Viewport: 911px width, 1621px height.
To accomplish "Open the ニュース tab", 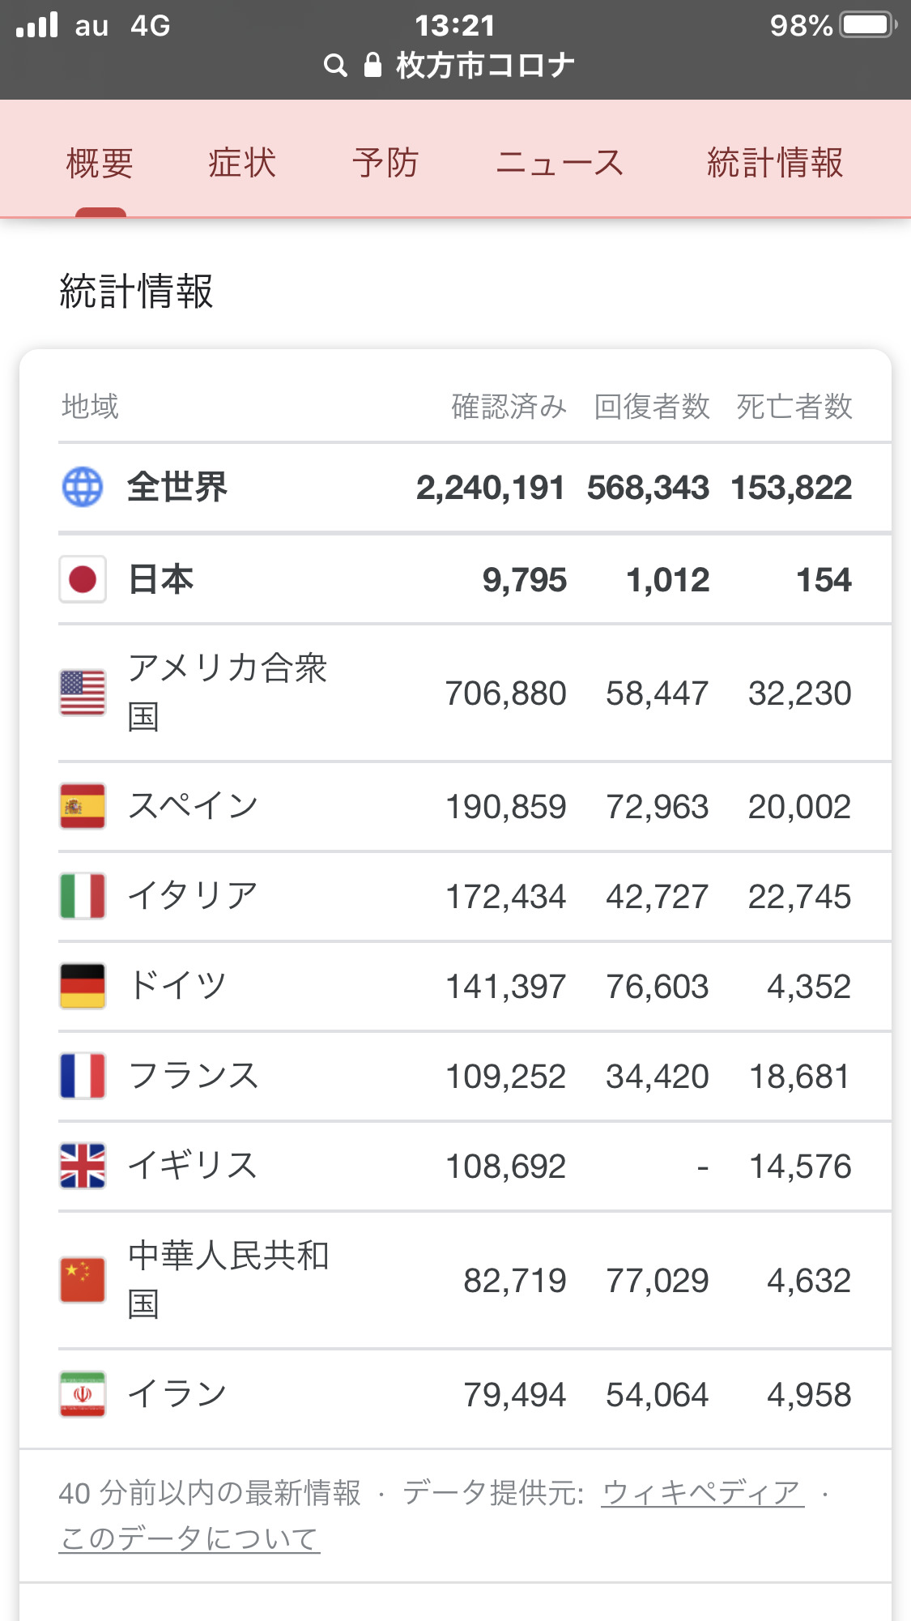I will point(560,163).
